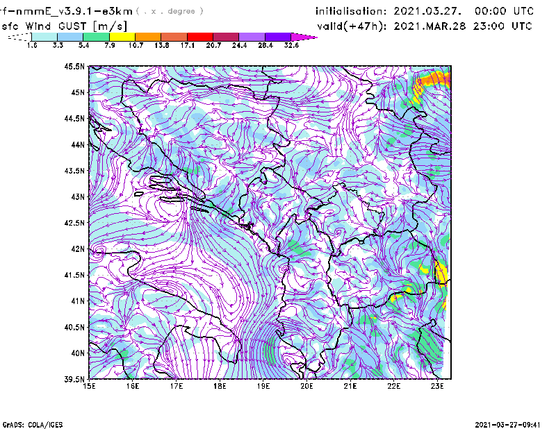
Task: Click the '45N' latitude label
Action: 78,92
